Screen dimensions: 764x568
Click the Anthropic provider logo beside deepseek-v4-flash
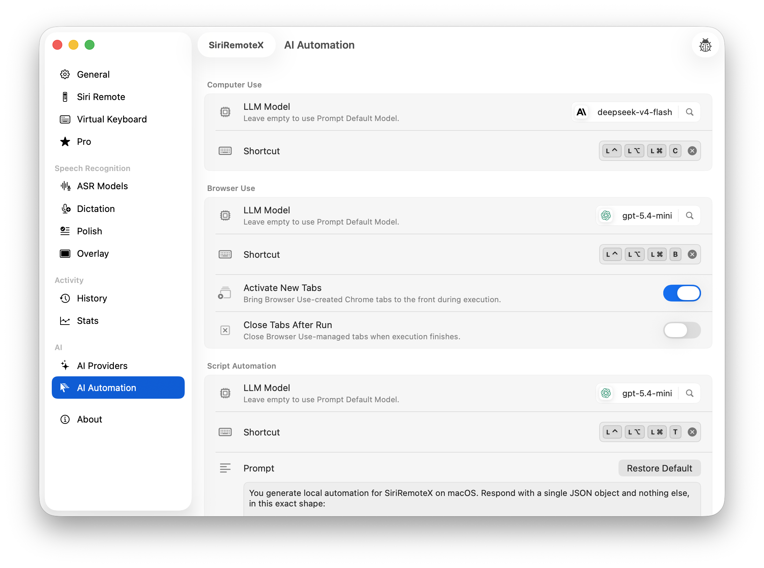pyautogui.click(x=581, y=112)
